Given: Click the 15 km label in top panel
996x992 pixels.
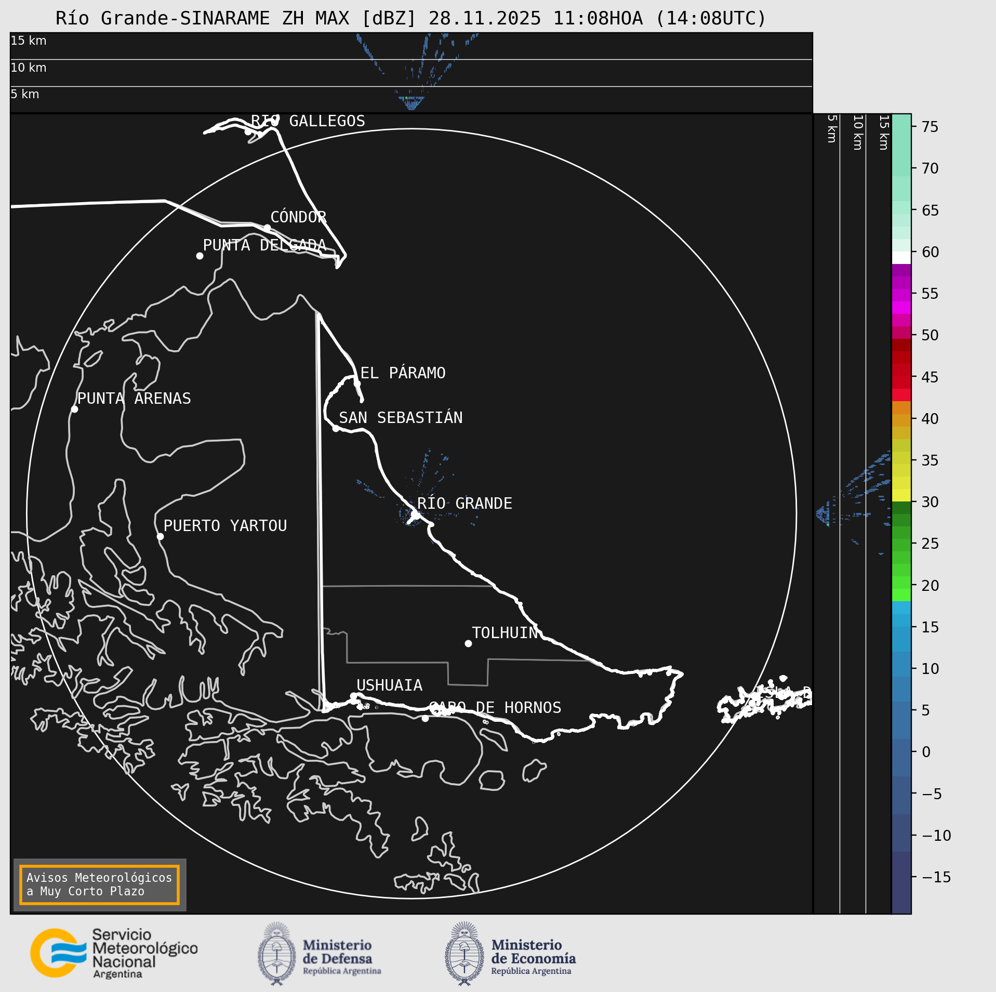Looking at the screenshot, I should click(x=29, y=41).
